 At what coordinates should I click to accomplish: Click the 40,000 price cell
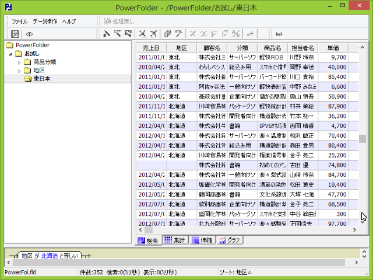(x=333, y=67)
